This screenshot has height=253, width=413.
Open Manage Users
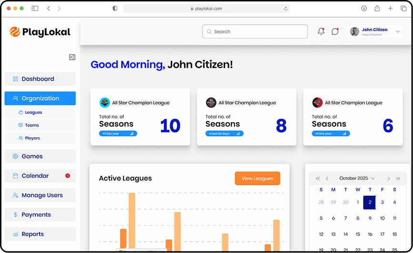(x=40, y=195)
